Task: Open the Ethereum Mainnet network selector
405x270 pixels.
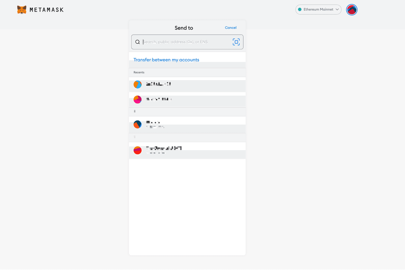Action: pos(318,10)
